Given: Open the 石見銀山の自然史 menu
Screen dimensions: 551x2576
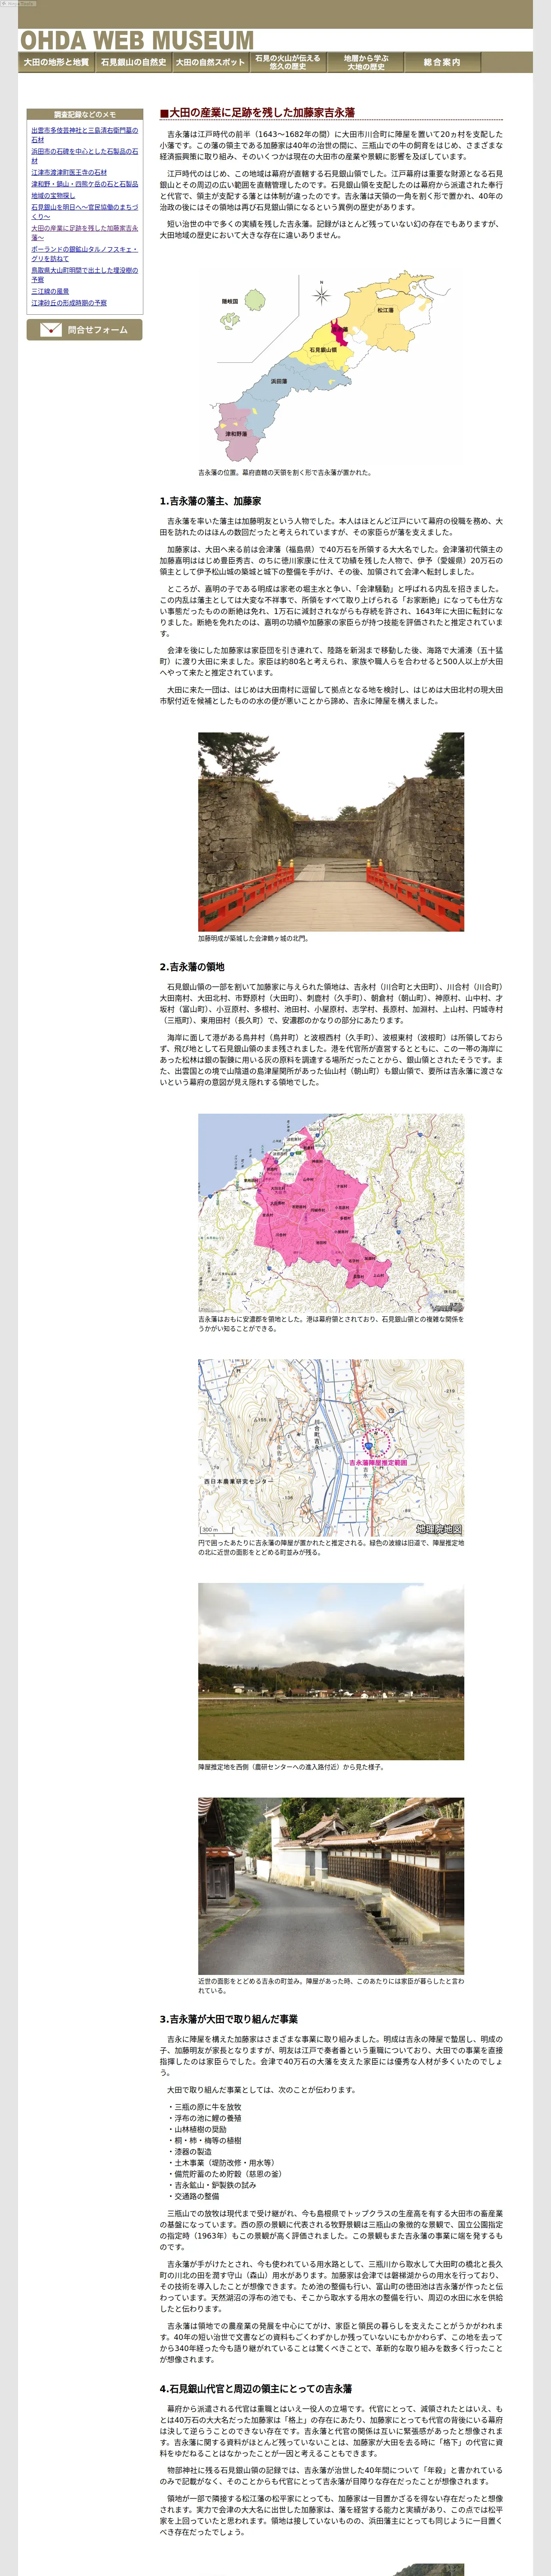Looking at the screenshot, I should coord(133,62).
